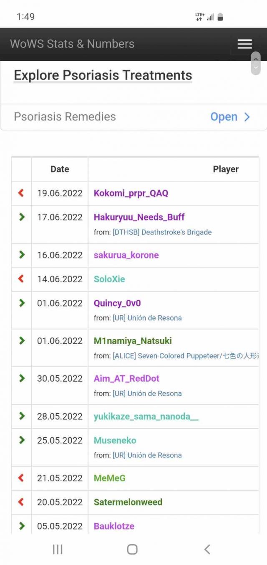
Task: Click red arrow beside MeMeG entry
Action: tap(21, 478)
